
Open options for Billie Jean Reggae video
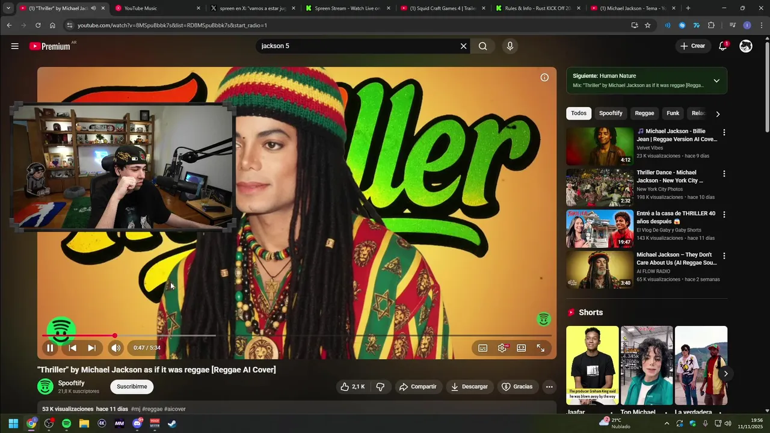[724, 132]
